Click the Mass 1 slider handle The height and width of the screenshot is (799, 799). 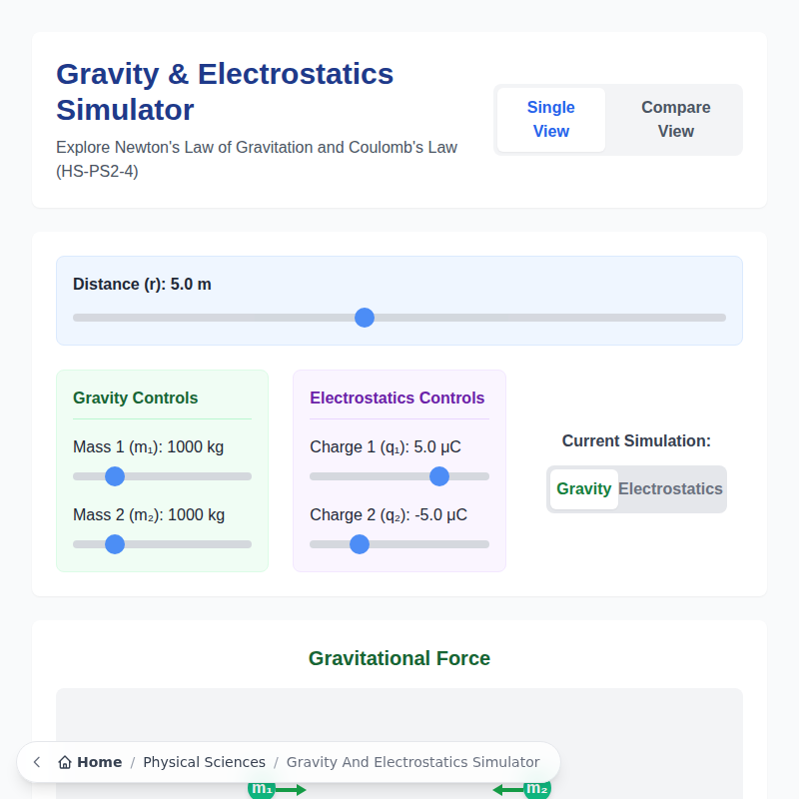pos(115,476)
